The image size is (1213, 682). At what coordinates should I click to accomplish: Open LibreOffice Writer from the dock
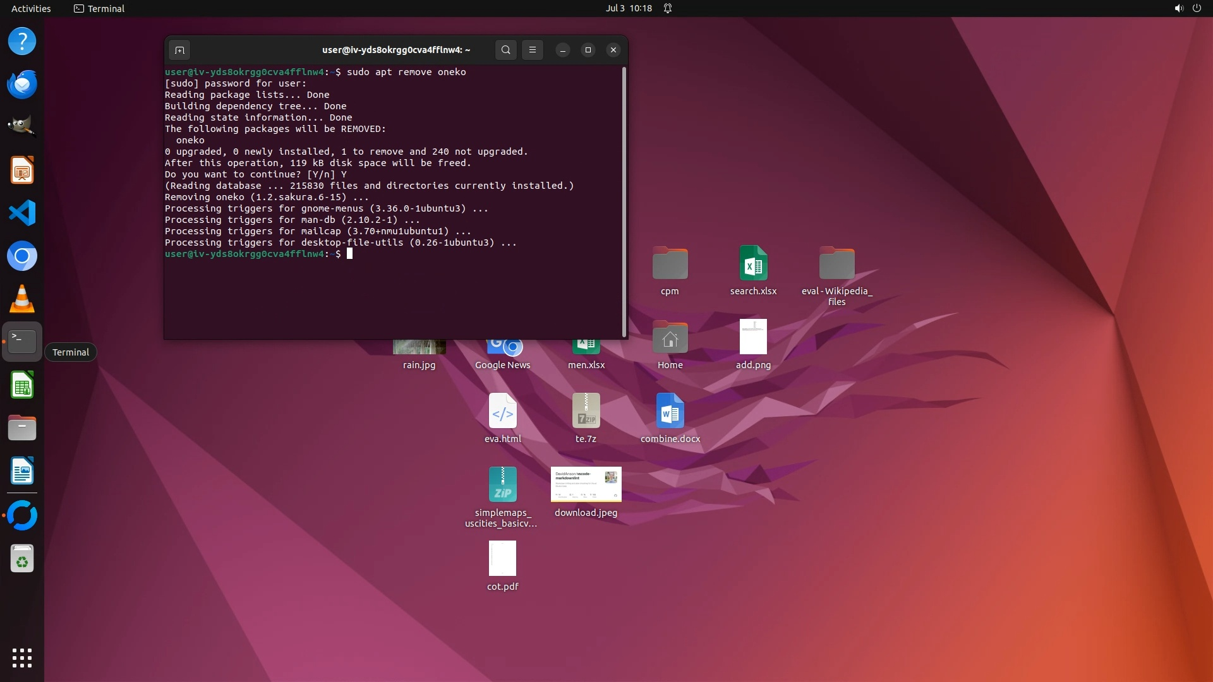point(22,471)
